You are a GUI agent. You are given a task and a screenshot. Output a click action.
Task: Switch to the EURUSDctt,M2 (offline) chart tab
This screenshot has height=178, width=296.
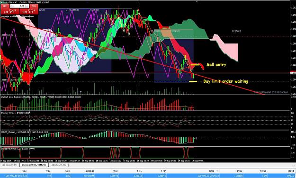coord(34,165)
